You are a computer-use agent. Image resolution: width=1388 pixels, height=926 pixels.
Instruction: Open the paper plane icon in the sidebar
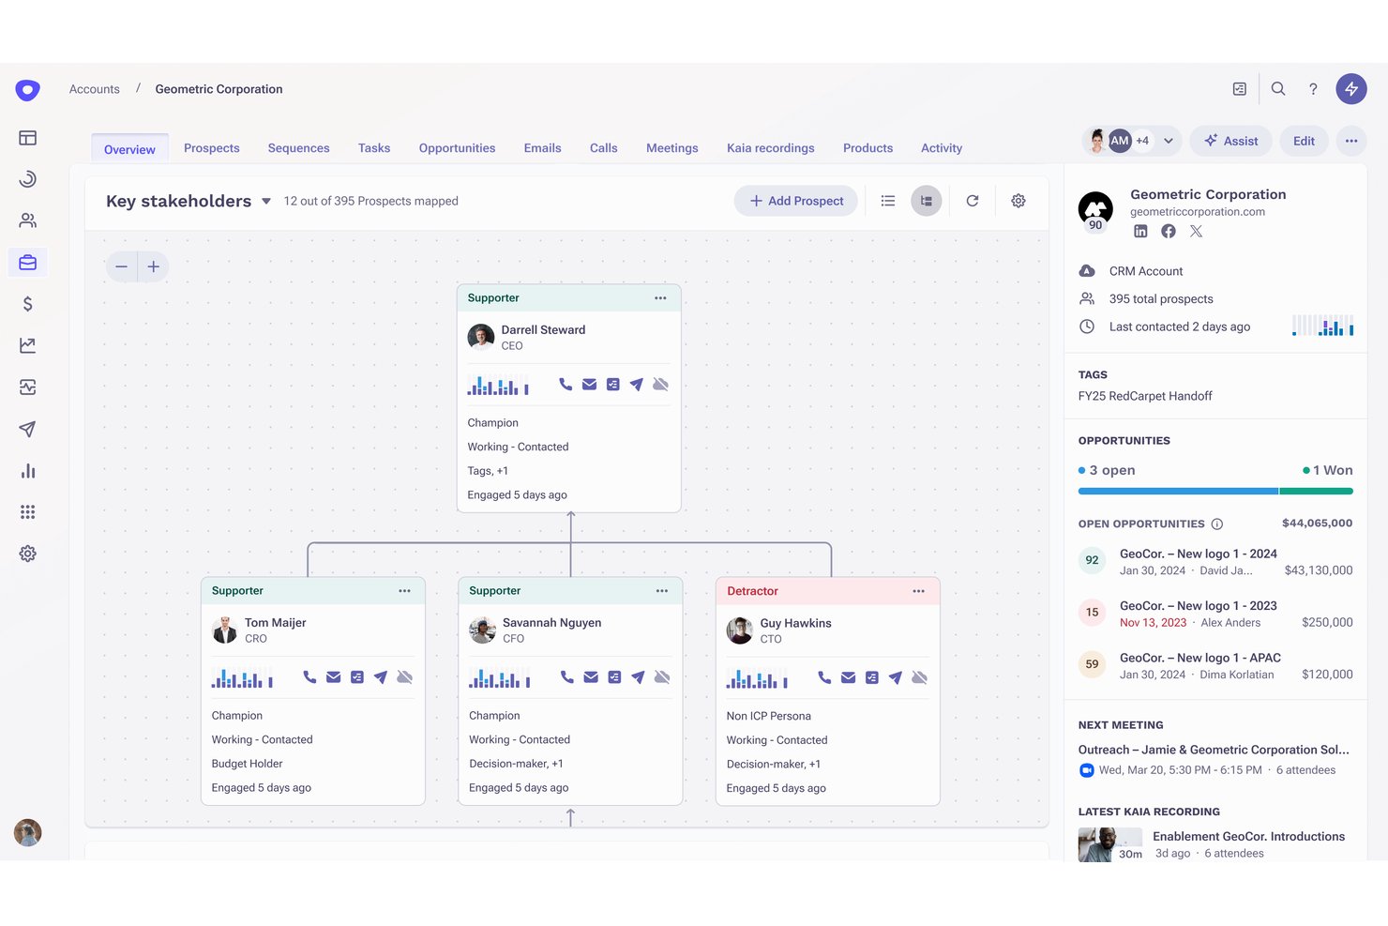pyautogui.click(x=28, y=429)
